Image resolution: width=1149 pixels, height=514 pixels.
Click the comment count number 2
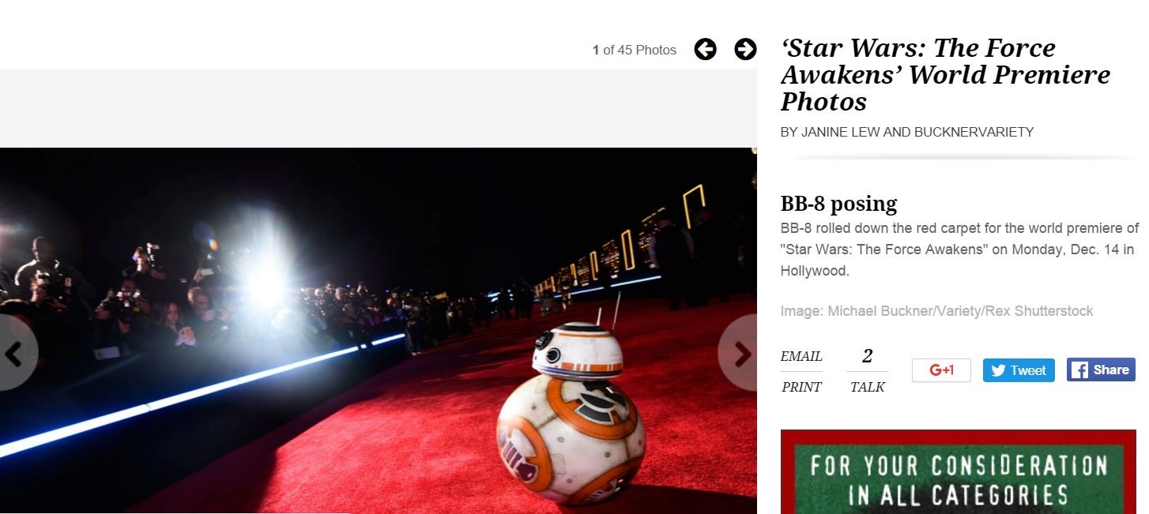(x=867, y=356)
